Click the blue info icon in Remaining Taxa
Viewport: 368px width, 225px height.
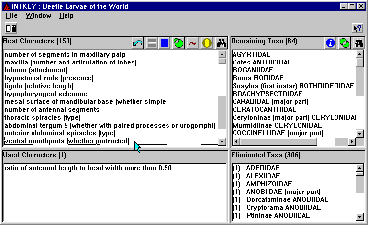(330, 43)
